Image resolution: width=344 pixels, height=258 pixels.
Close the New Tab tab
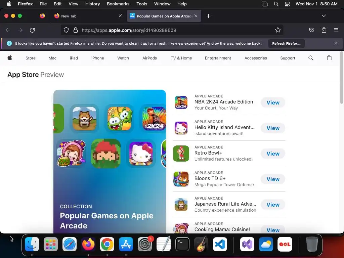pyautogui.click(x=120, y=16)
